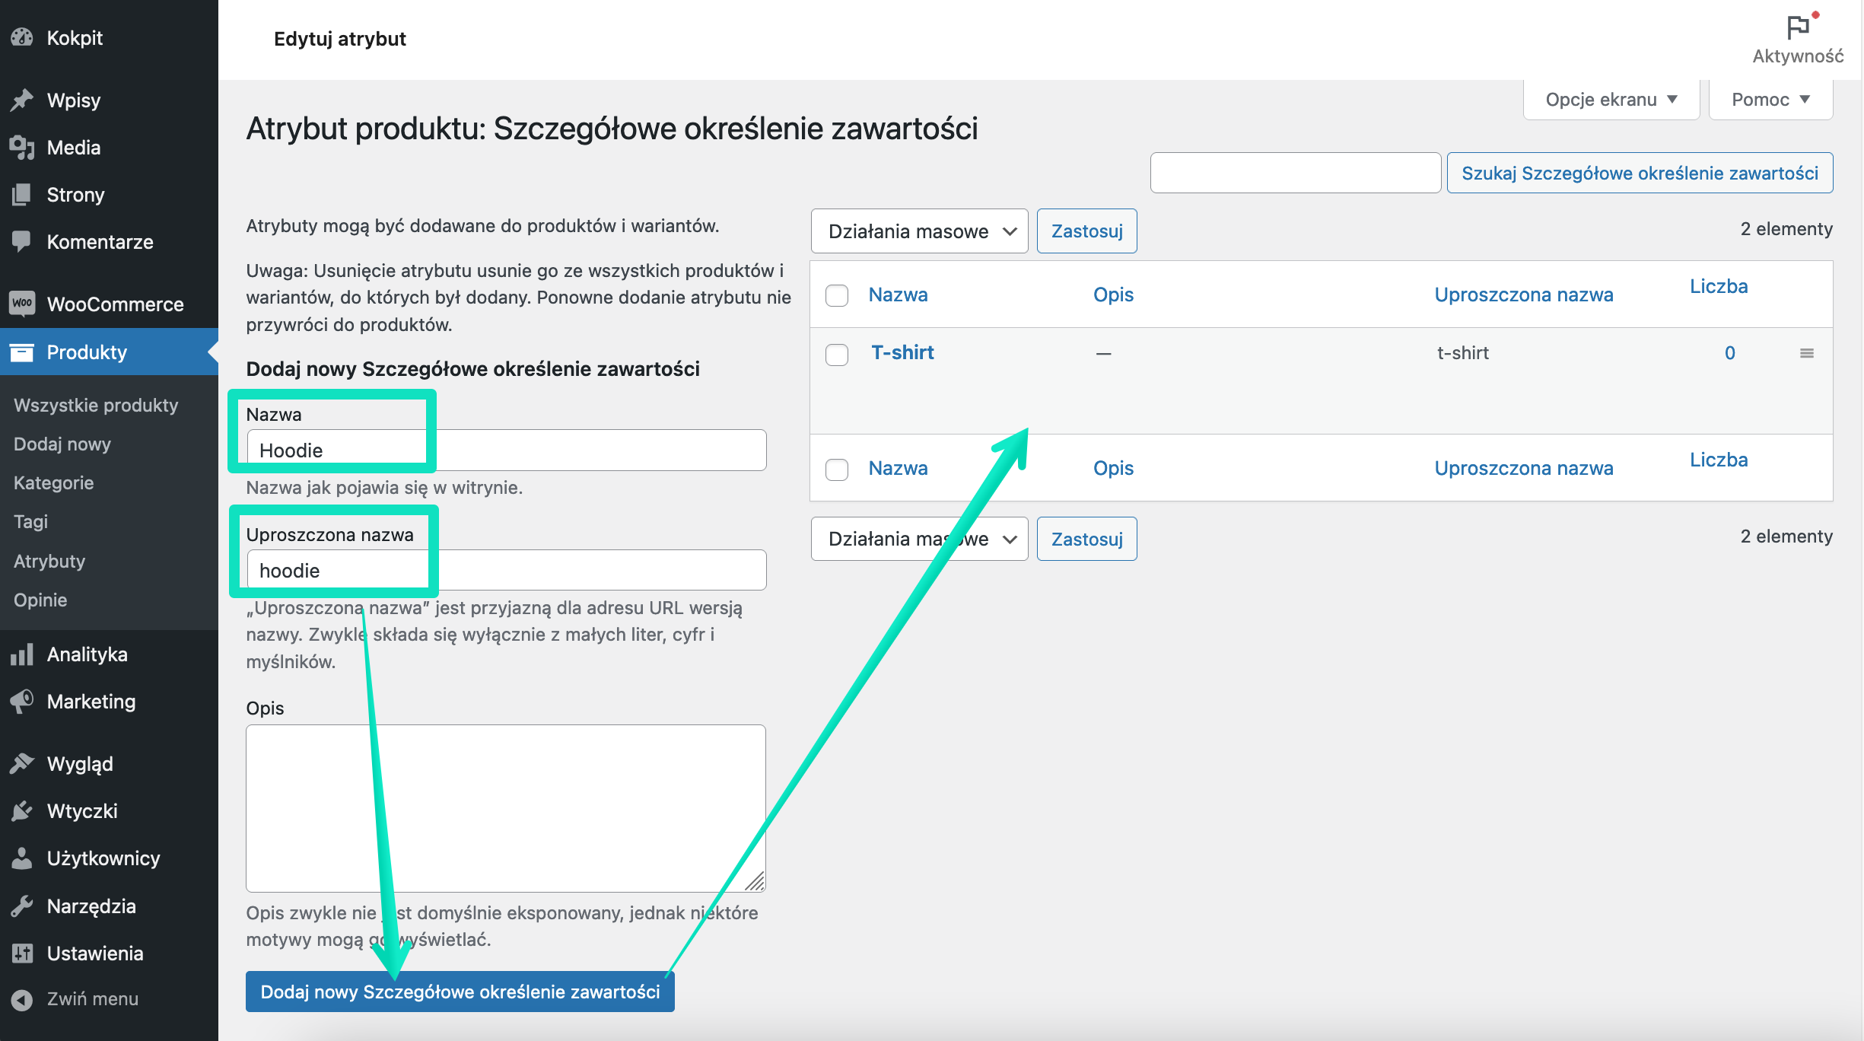Expand the Opcje ekranu panel

point(1611,100)
